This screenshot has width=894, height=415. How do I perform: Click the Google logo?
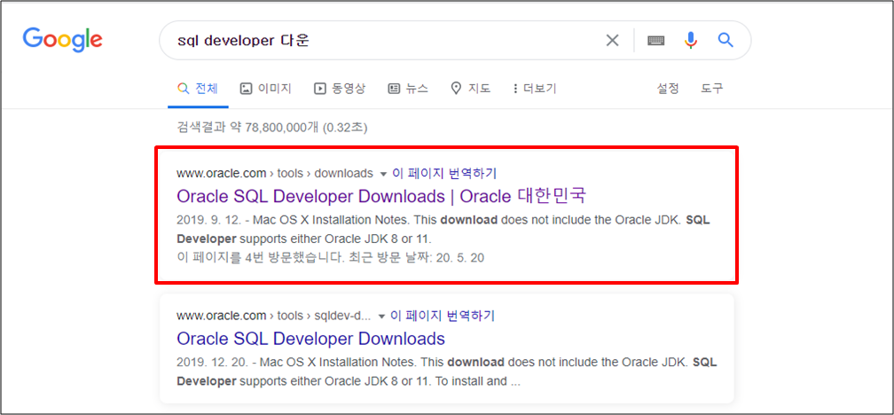[x=63, y=39]
